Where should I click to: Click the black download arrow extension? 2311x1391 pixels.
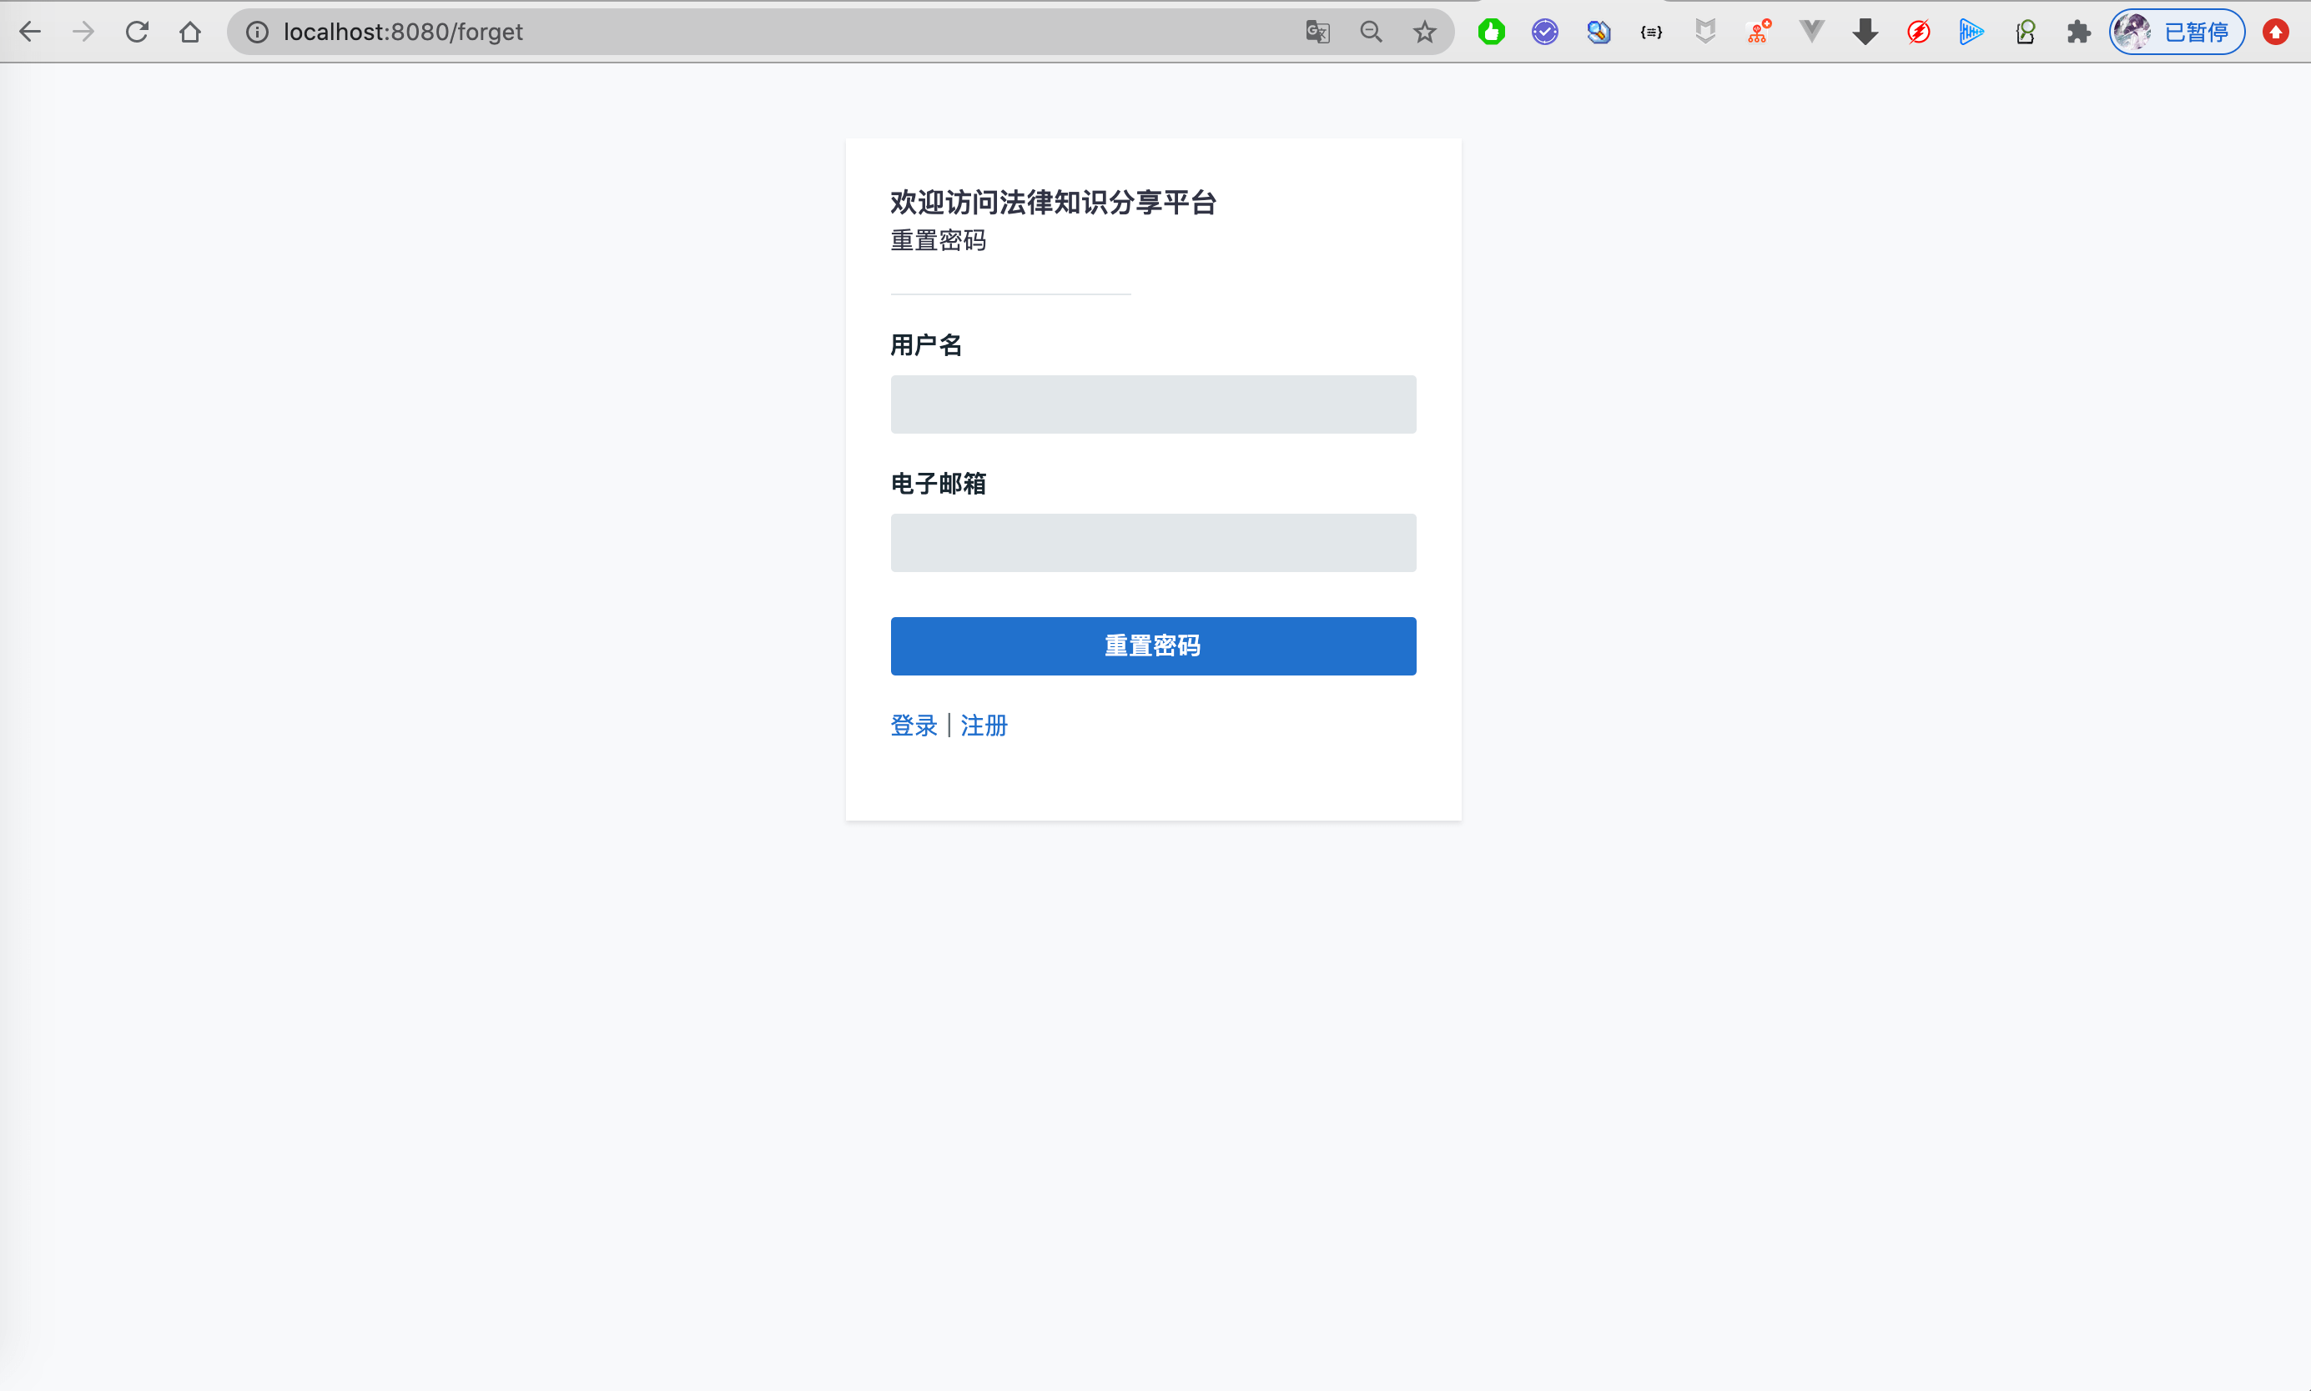coord(1865,32)
